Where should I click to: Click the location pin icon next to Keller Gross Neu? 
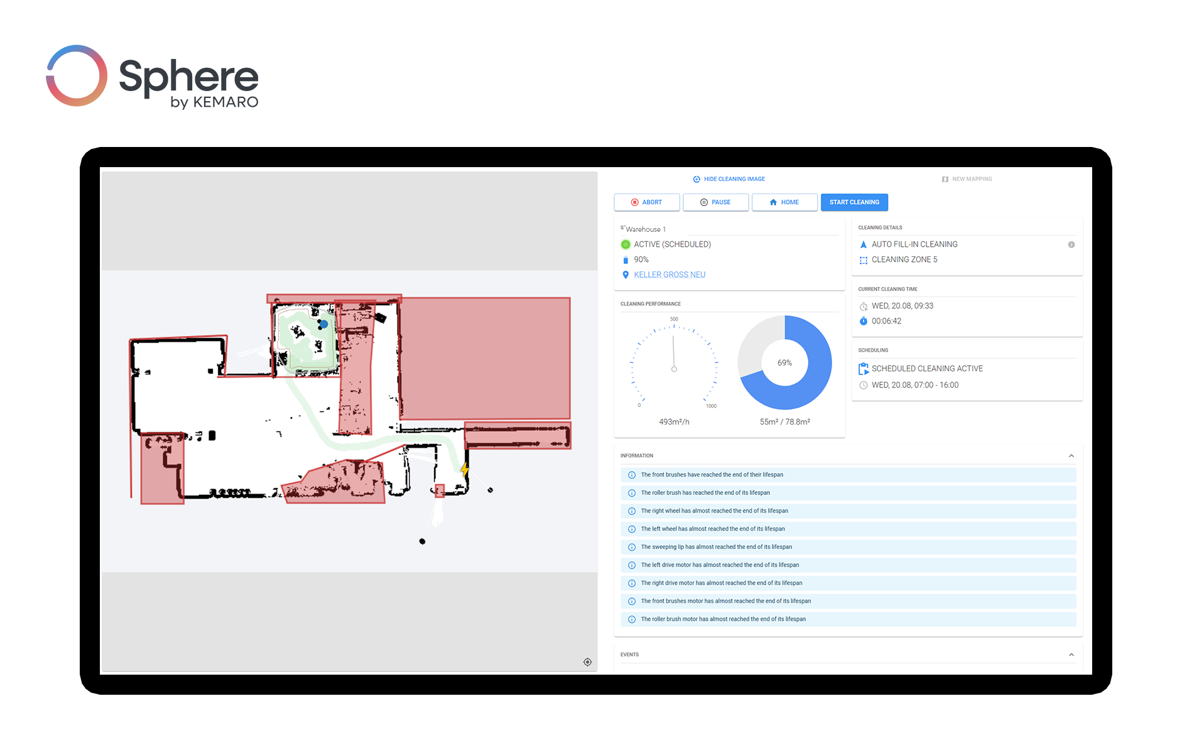pos(626,275)
